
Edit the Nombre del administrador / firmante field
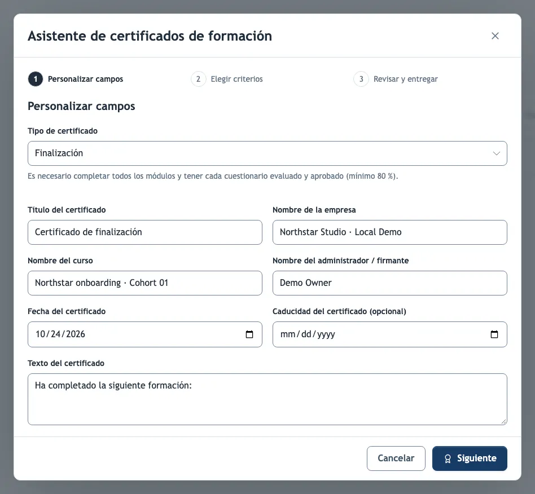click(x=389, y=283)
